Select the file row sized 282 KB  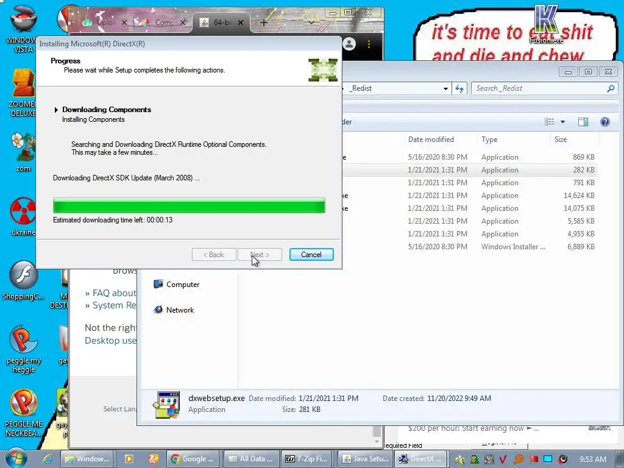[x=470, y=170]
